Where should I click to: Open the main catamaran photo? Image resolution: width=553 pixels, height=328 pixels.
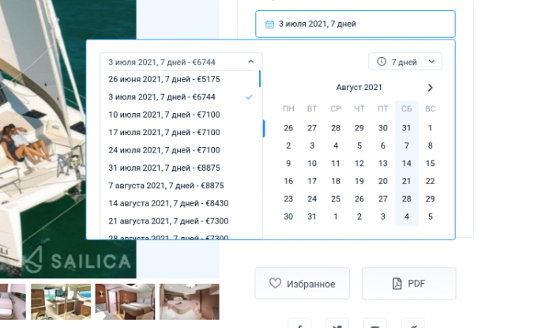point(68,139)
